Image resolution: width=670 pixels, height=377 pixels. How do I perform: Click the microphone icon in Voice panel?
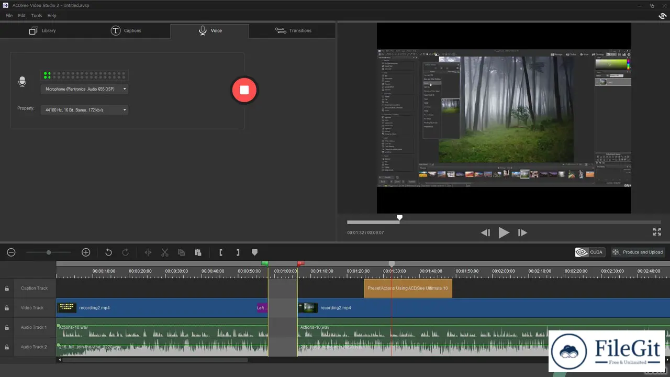(x=22, y=82)
